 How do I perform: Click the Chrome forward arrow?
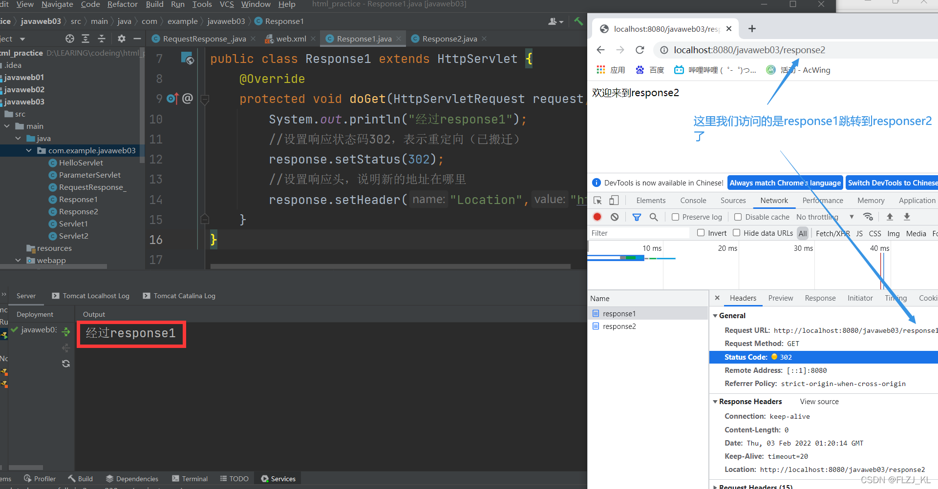pos(620,50)
